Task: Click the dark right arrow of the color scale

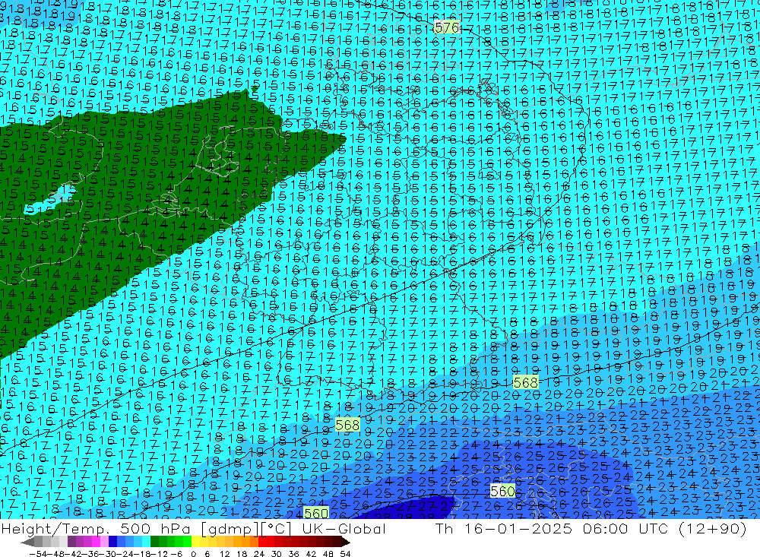Action: pyautogui.click(x=345, y=542)
